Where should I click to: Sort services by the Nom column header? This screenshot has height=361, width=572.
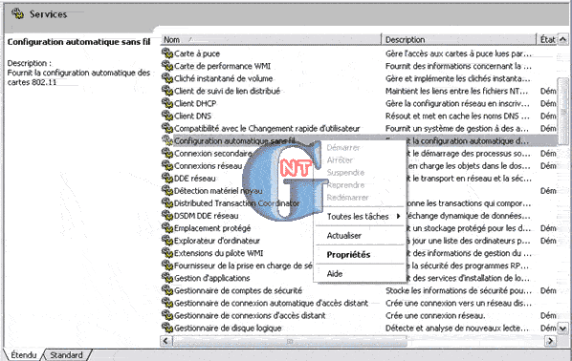271,39
